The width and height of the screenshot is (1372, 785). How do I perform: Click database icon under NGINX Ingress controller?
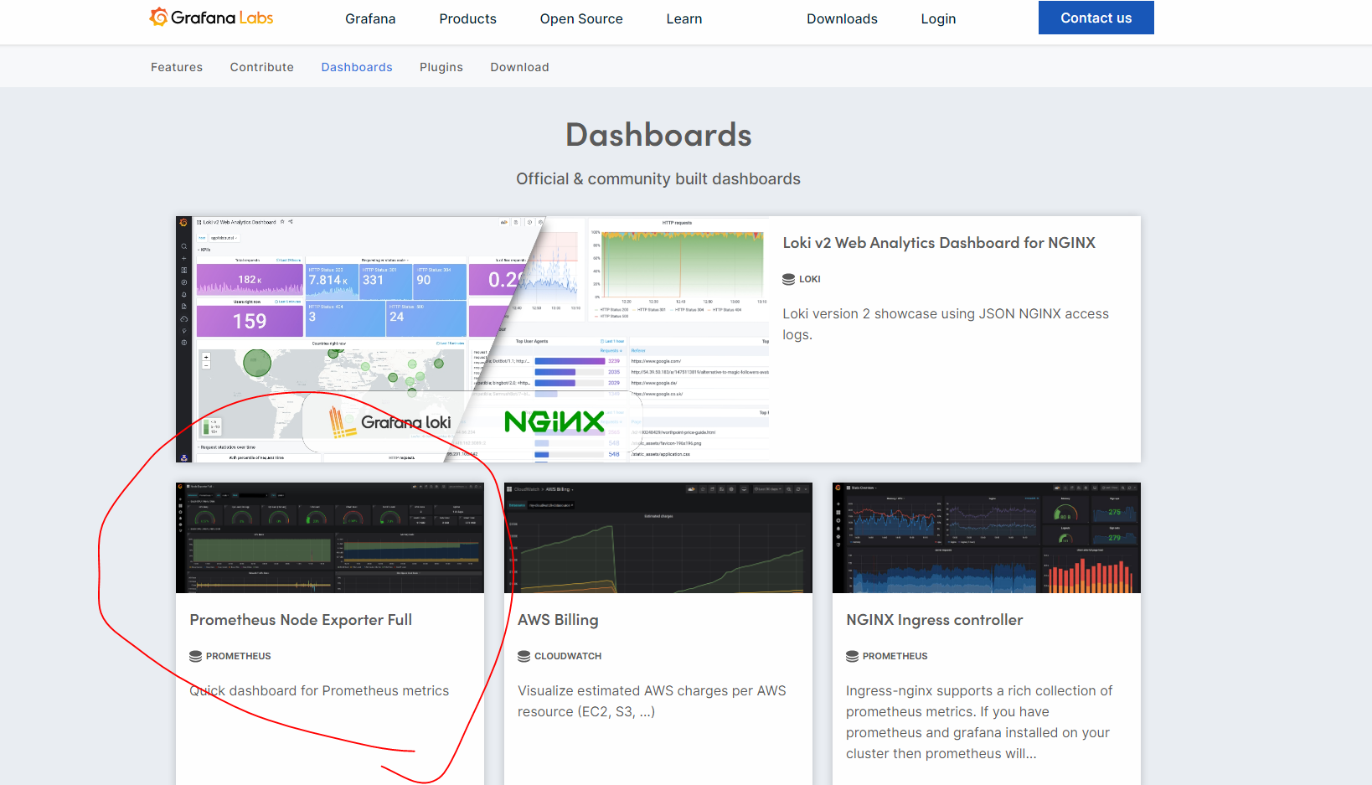pos(852,656)
